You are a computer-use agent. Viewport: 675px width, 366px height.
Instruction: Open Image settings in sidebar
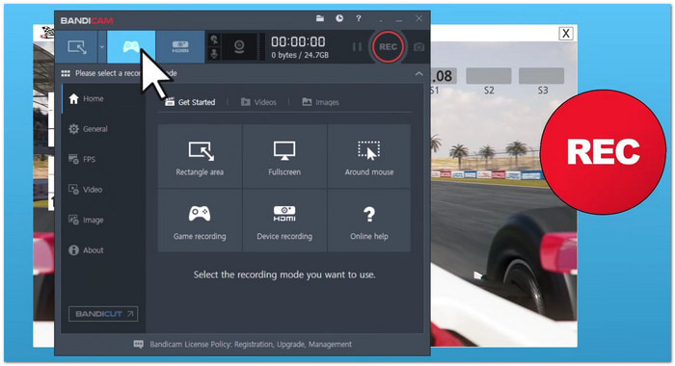[x=86, y=220]
